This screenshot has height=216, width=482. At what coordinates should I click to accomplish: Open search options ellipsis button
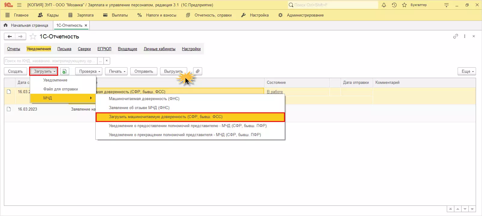pyautogui.click(x=100, y=61)
